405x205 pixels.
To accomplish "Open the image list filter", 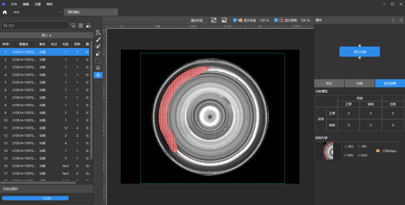I will (x=73, y=26).
